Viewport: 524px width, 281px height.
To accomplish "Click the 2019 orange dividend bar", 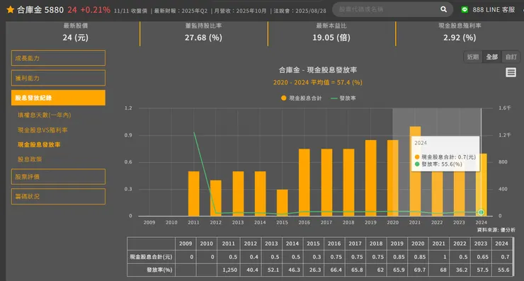I will click(370, 178).
